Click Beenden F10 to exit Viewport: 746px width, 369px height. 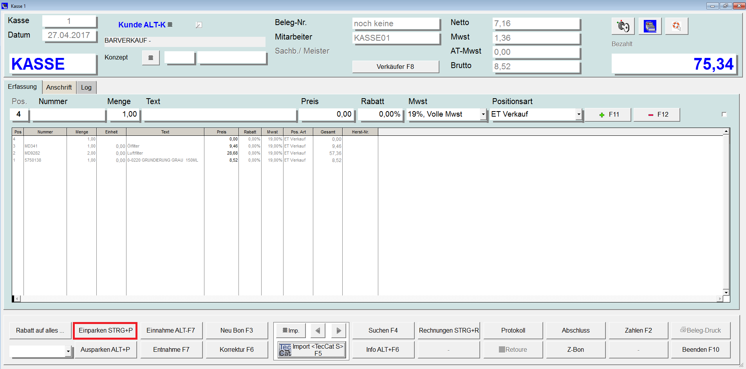point(701,350)
